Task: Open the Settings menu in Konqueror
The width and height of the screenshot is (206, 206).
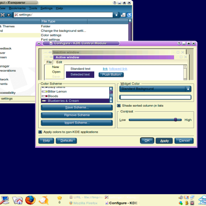Action: pyautogui.click(x=46, y=8)
